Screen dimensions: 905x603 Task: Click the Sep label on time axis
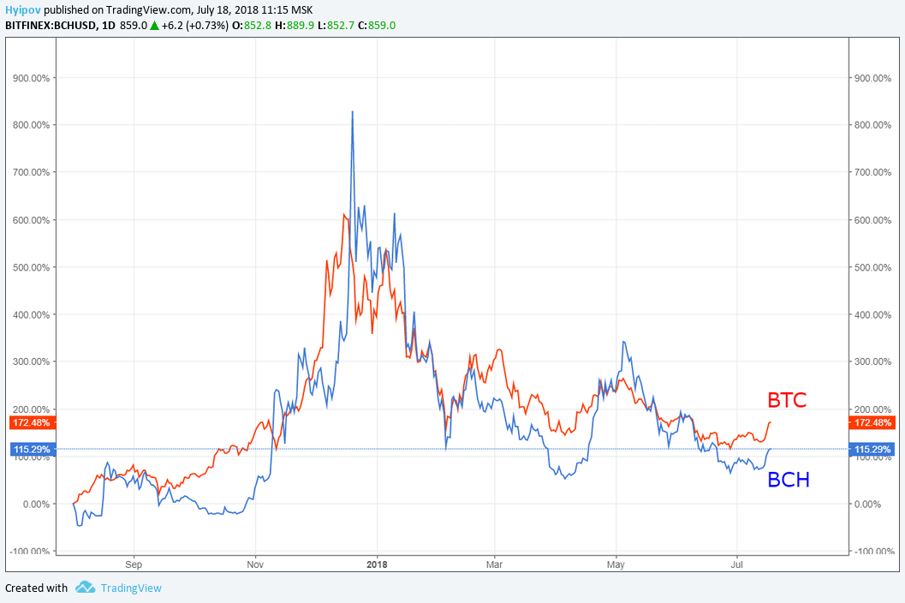(134, 564)
